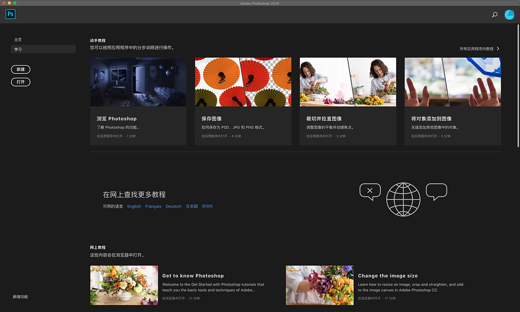Screen dimensions: 520x312
Task: Open the florist woman tutorial thumbnail
Action: tap(348, 82)
